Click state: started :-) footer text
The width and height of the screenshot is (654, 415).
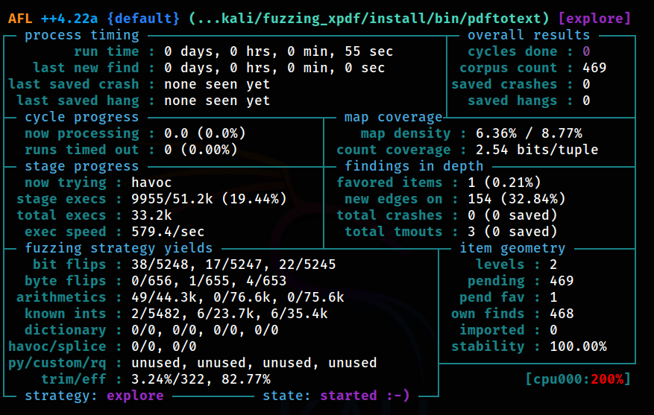click(336, 396)
